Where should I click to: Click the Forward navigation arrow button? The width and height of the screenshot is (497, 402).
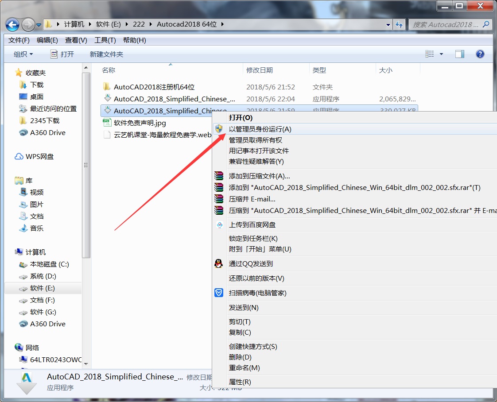point(28,24)
